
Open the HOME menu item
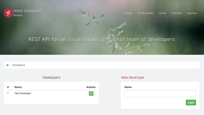click(x=129, y=13)
